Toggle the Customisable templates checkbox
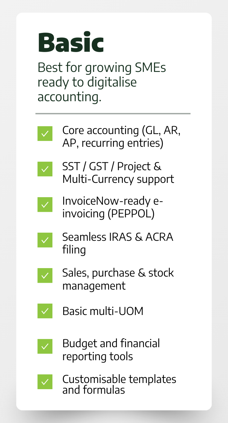The image size is (228, 423). [x=45, y=382]
